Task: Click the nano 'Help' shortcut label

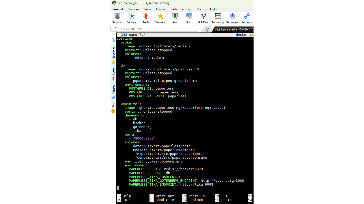Action: click(127, 196)
